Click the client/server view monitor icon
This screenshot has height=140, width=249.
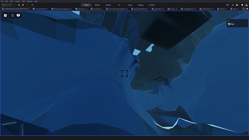(x=27, y=5)
